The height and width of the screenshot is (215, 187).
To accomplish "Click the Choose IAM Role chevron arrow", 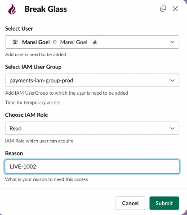I will click(x=173, y=128).
